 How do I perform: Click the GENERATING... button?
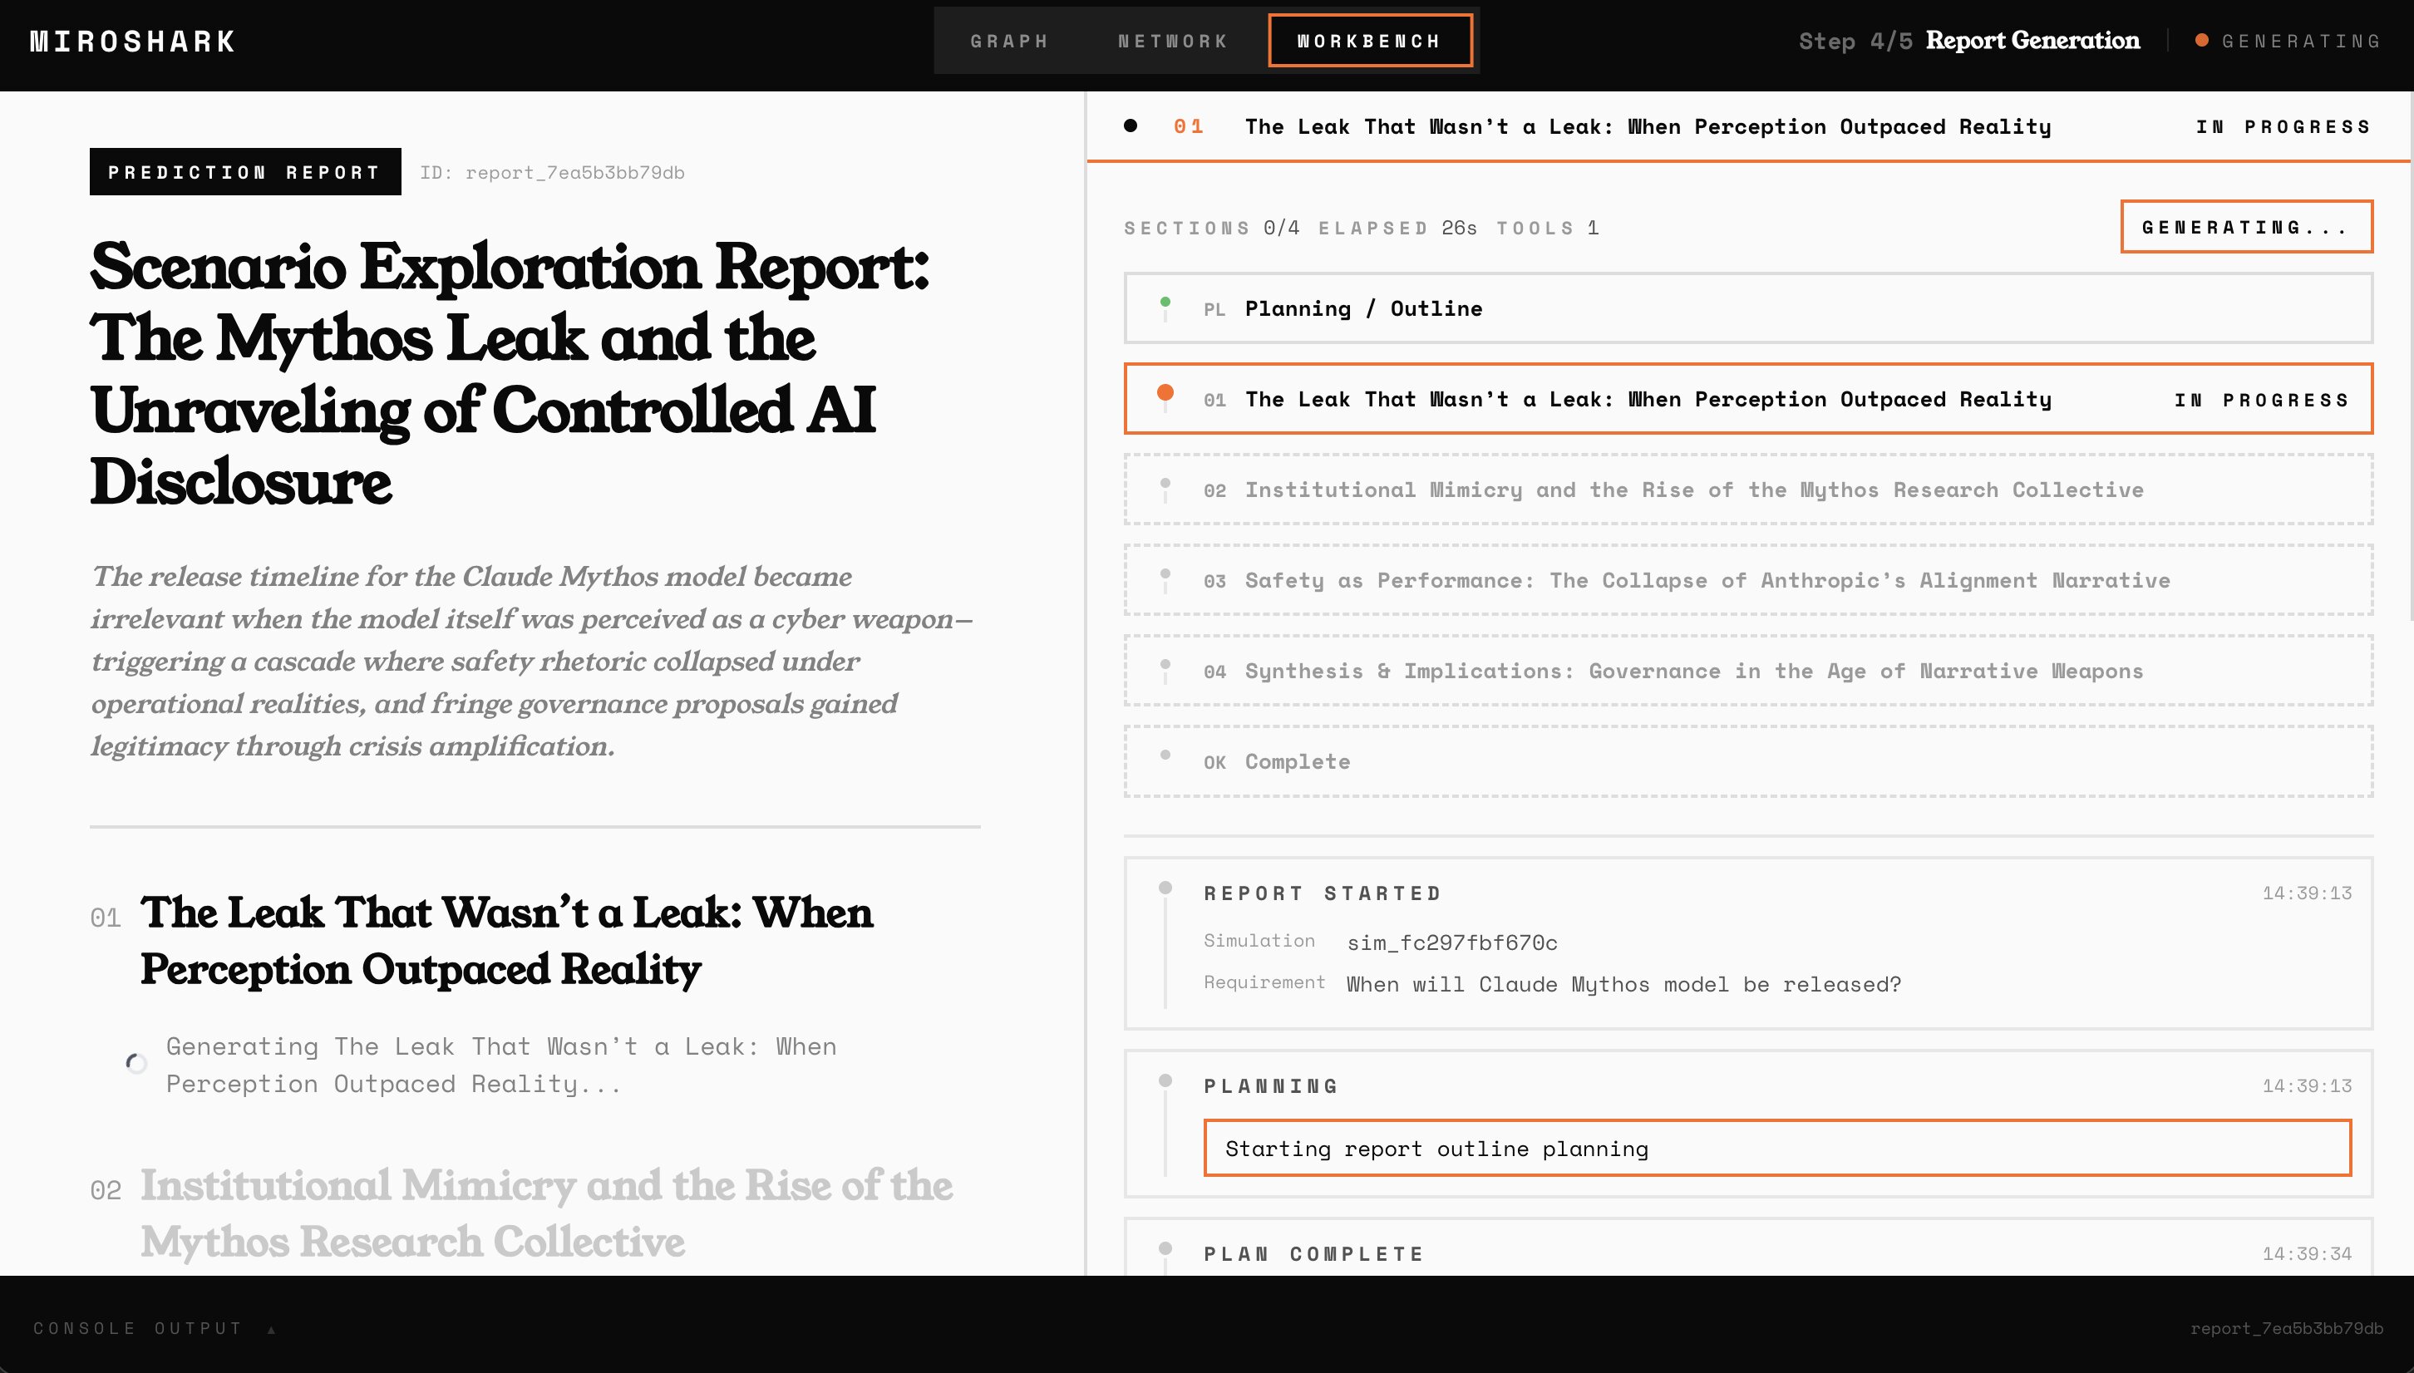click(2246, 225)
